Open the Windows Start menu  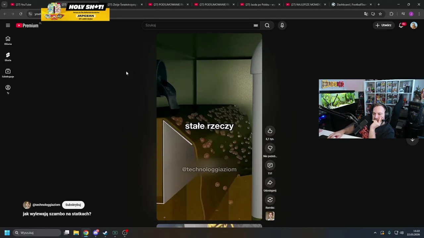click(x=7, y=233)
